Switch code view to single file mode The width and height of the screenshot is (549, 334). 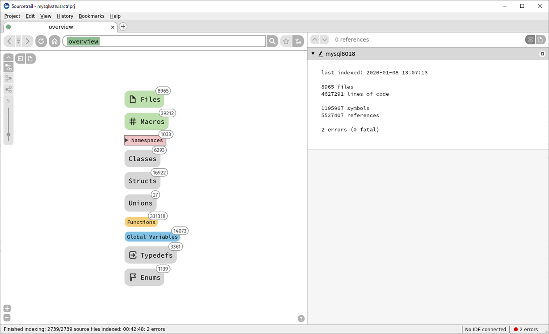tap(540, 39)
